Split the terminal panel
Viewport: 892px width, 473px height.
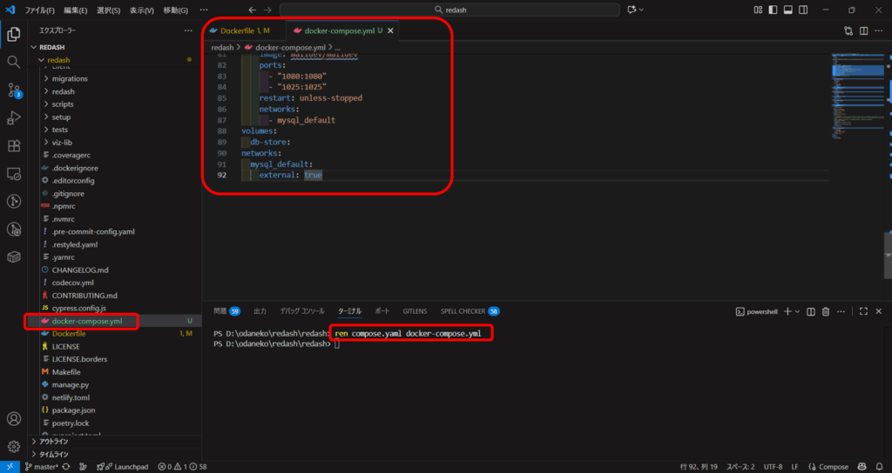click(x=809, y=310)
